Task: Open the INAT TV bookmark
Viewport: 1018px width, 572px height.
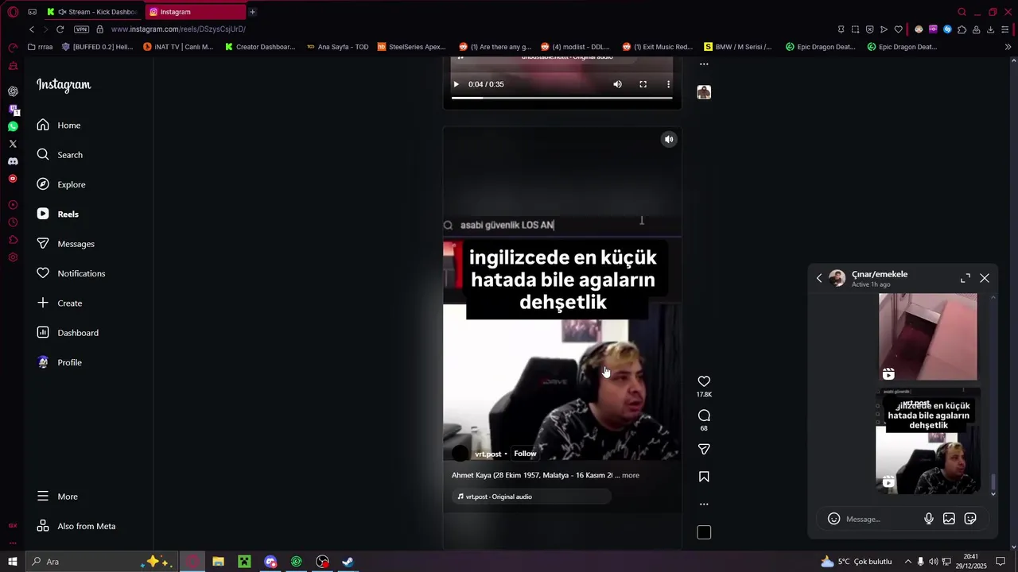Action: [x=178, y=47]
